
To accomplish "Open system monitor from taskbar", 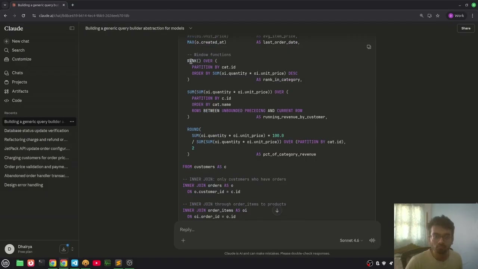I will [x=108, y=263].
